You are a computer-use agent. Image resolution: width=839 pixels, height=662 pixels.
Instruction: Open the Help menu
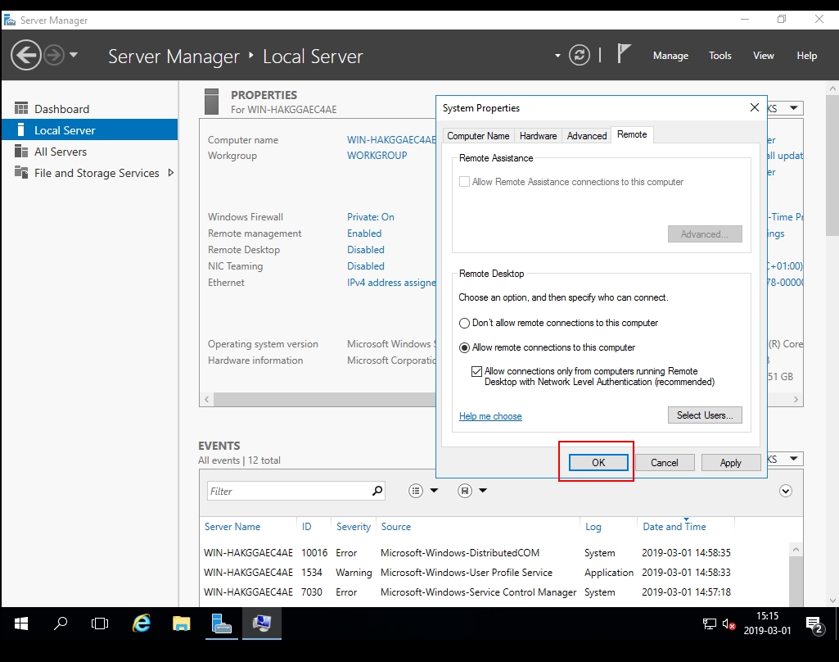pyautogui.click(x=806, y=56)
